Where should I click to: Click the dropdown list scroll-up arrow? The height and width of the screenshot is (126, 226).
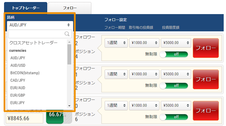[x=69, y=42]
